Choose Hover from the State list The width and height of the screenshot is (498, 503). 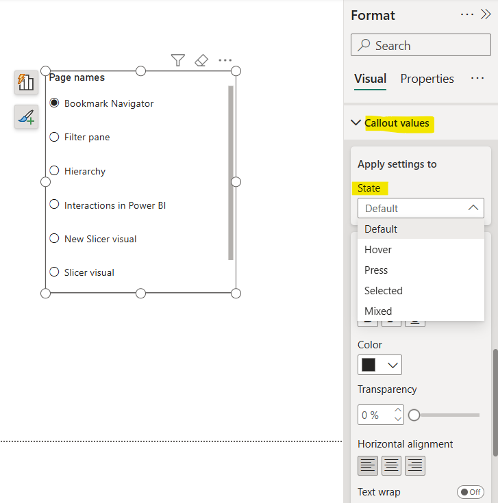(x=378, y=250)
